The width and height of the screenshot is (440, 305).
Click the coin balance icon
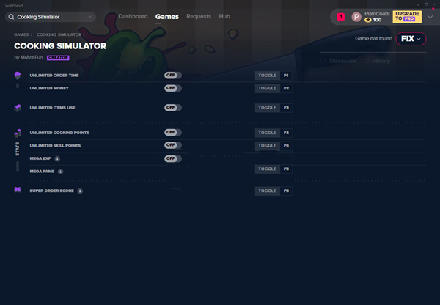point(368,20)
